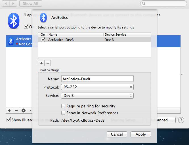Click the large Bluetooth icon in the preferences window
189x145 pixels.
(14, 21)
